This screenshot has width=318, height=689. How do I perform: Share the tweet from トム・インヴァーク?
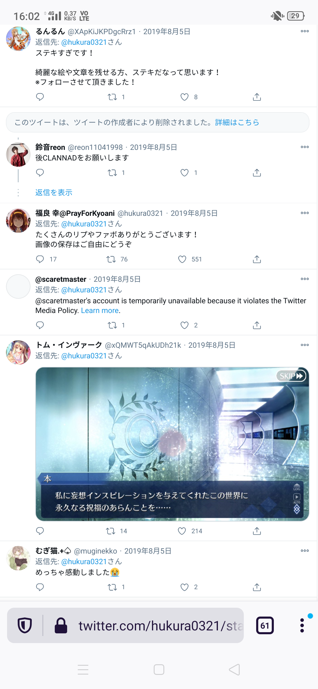click(257, 531)
